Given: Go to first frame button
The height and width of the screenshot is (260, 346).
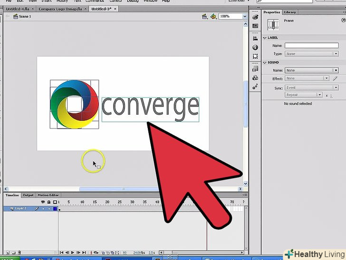Looking at the screenshot, I should (62, 252).
